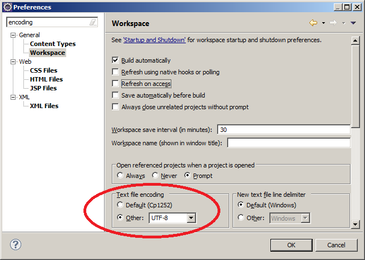Open the view menu triangle in header

coord(353,23)
